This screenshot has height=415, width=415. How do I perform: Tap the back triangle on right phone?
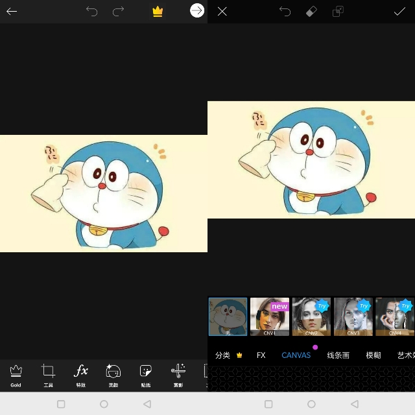(355, 404)
